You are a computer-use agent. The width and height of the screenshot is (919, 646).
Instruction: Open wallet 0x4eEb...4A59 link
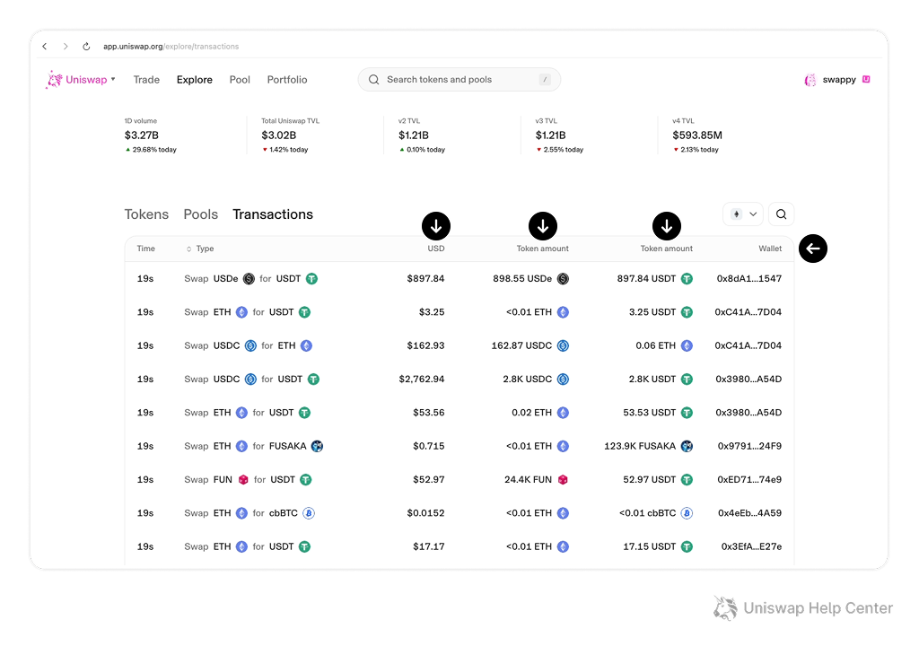click(749, 513)
